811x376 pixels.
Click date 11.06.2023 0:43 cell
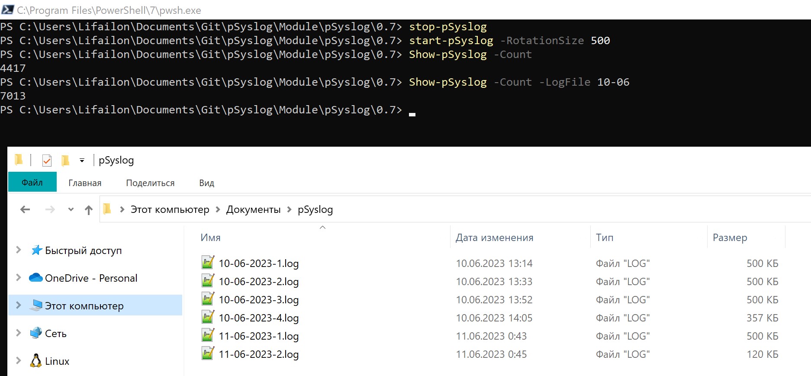(x=491, y=336)
